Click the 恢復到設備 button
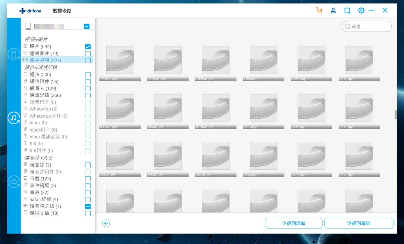 294,223
